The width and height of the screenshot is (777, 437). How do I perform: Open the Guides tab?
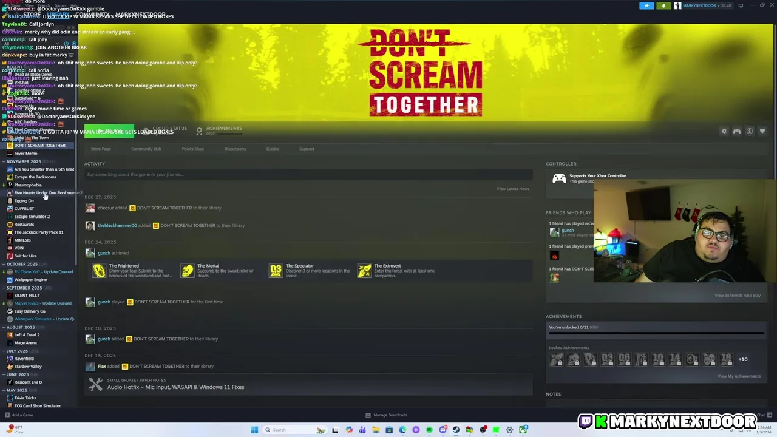pyautogui.click(x=273, y=149)
